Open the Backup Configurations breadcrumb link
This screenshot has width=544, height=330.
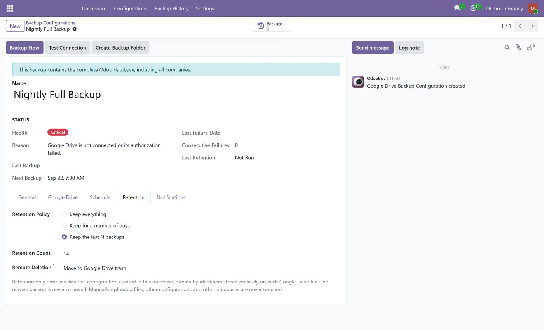(x=51, y=23)
